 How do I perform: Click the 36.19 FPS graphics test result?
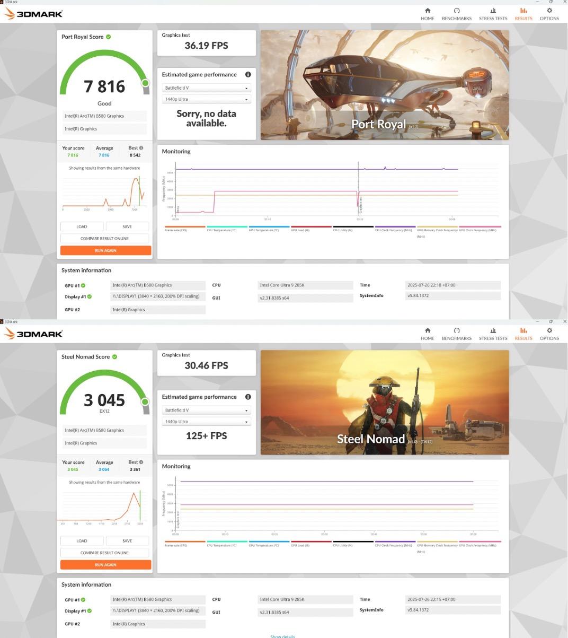click(x=206, y=46)
